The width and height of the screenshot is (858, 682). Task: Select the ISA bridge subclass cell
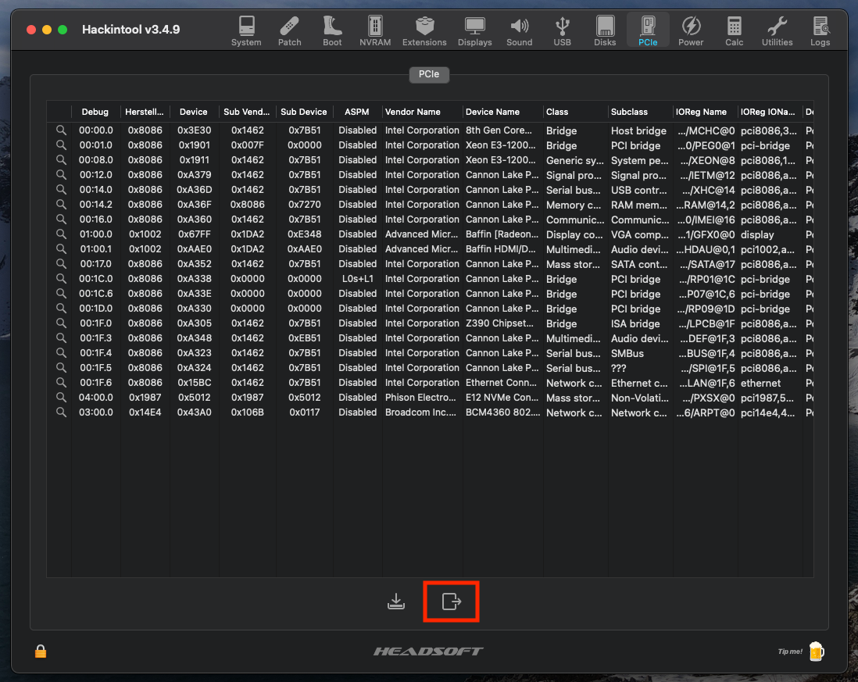coord(635,323)
